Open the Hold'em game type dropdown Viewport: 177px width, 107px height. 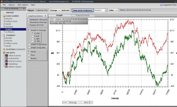[x=106, y=10]
